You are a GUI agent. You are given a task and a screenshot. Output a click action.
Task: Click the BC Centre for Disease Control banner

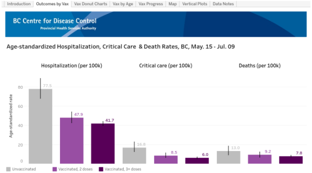[x=156, y=24]
